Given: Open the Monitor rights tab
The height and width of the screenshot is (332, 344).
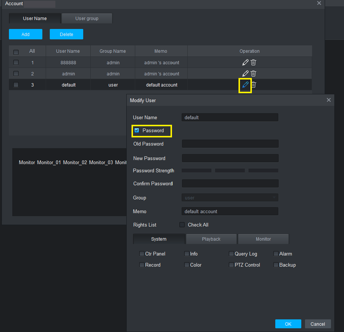Looking at the screenshot, I should pos(263,239).
